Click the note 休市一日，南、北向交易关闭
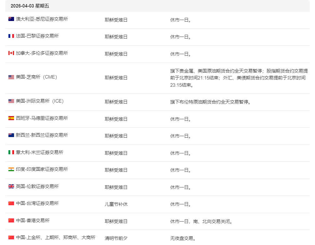The height and width of the screenshot is (245, 315). pyautogui.click(x=201, y=222)
